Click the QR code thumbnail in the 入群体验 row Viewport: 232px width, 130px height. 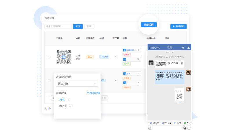pos(64,57)
